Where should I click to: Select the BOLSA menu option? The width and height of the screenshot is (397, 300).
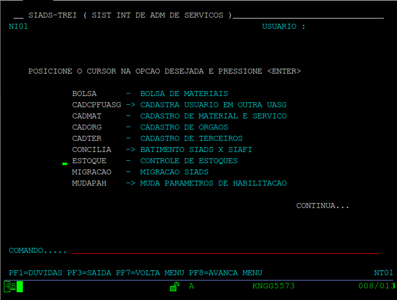pyautogui.click(x=84, y=94)
